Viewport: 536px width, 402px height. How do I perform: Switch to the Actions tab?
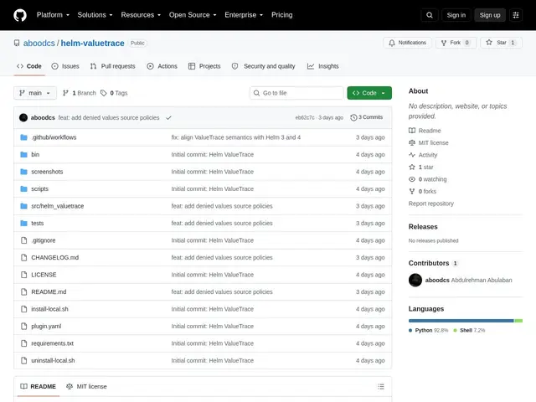pos(162,66)
